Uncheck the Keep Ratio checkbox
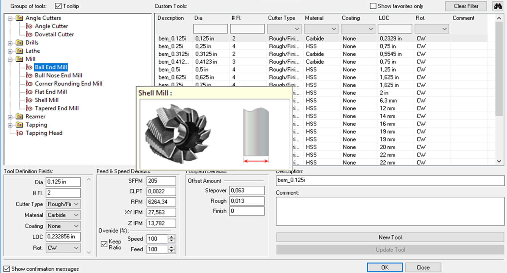 104,244
